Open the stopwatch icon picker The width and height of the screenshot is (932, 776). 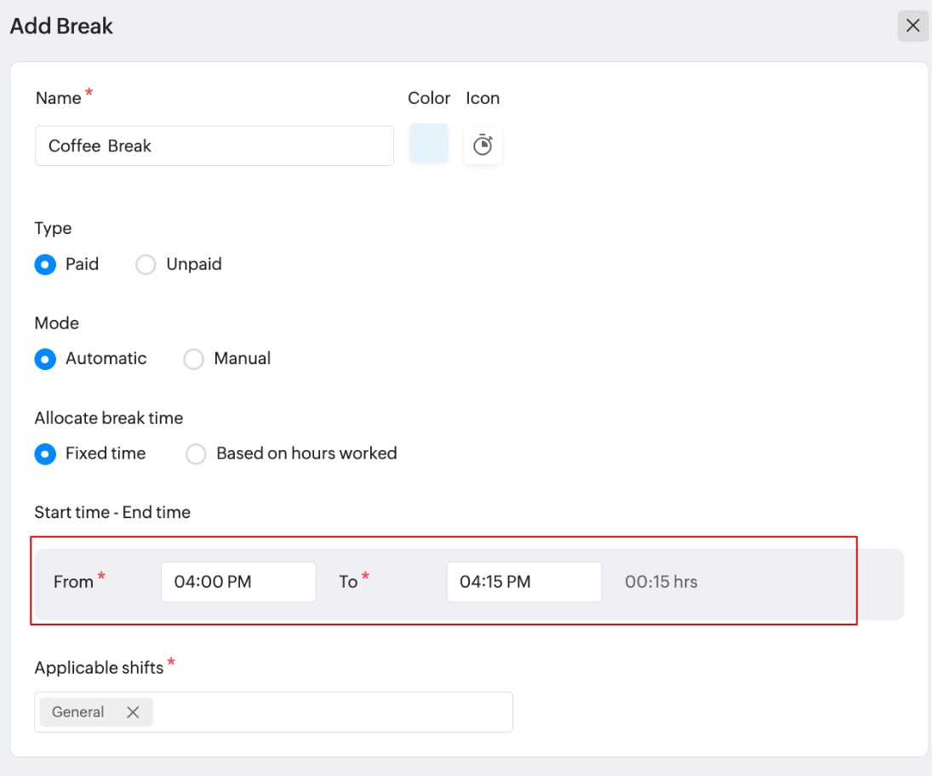(x=483, y=145)
